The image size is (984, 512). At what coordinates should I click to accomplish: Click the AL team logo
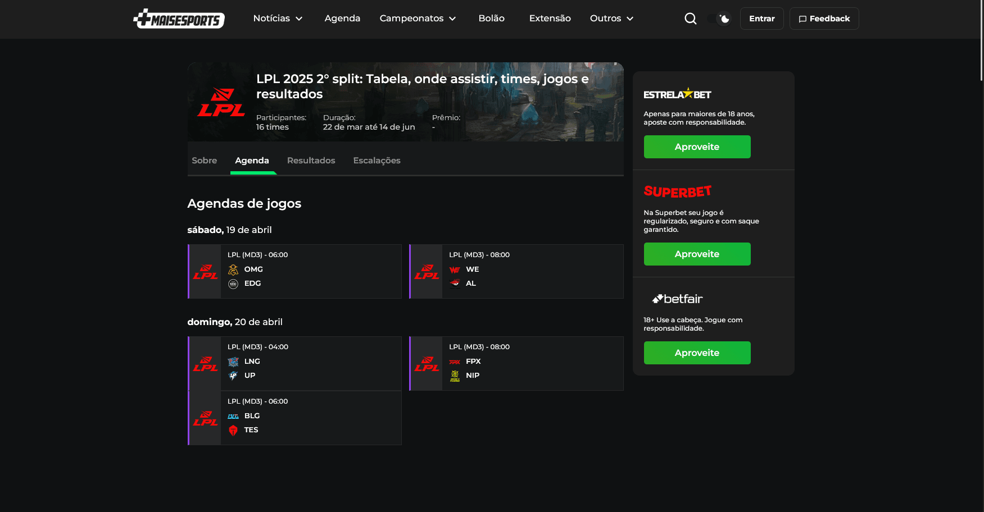pos(455,284)
